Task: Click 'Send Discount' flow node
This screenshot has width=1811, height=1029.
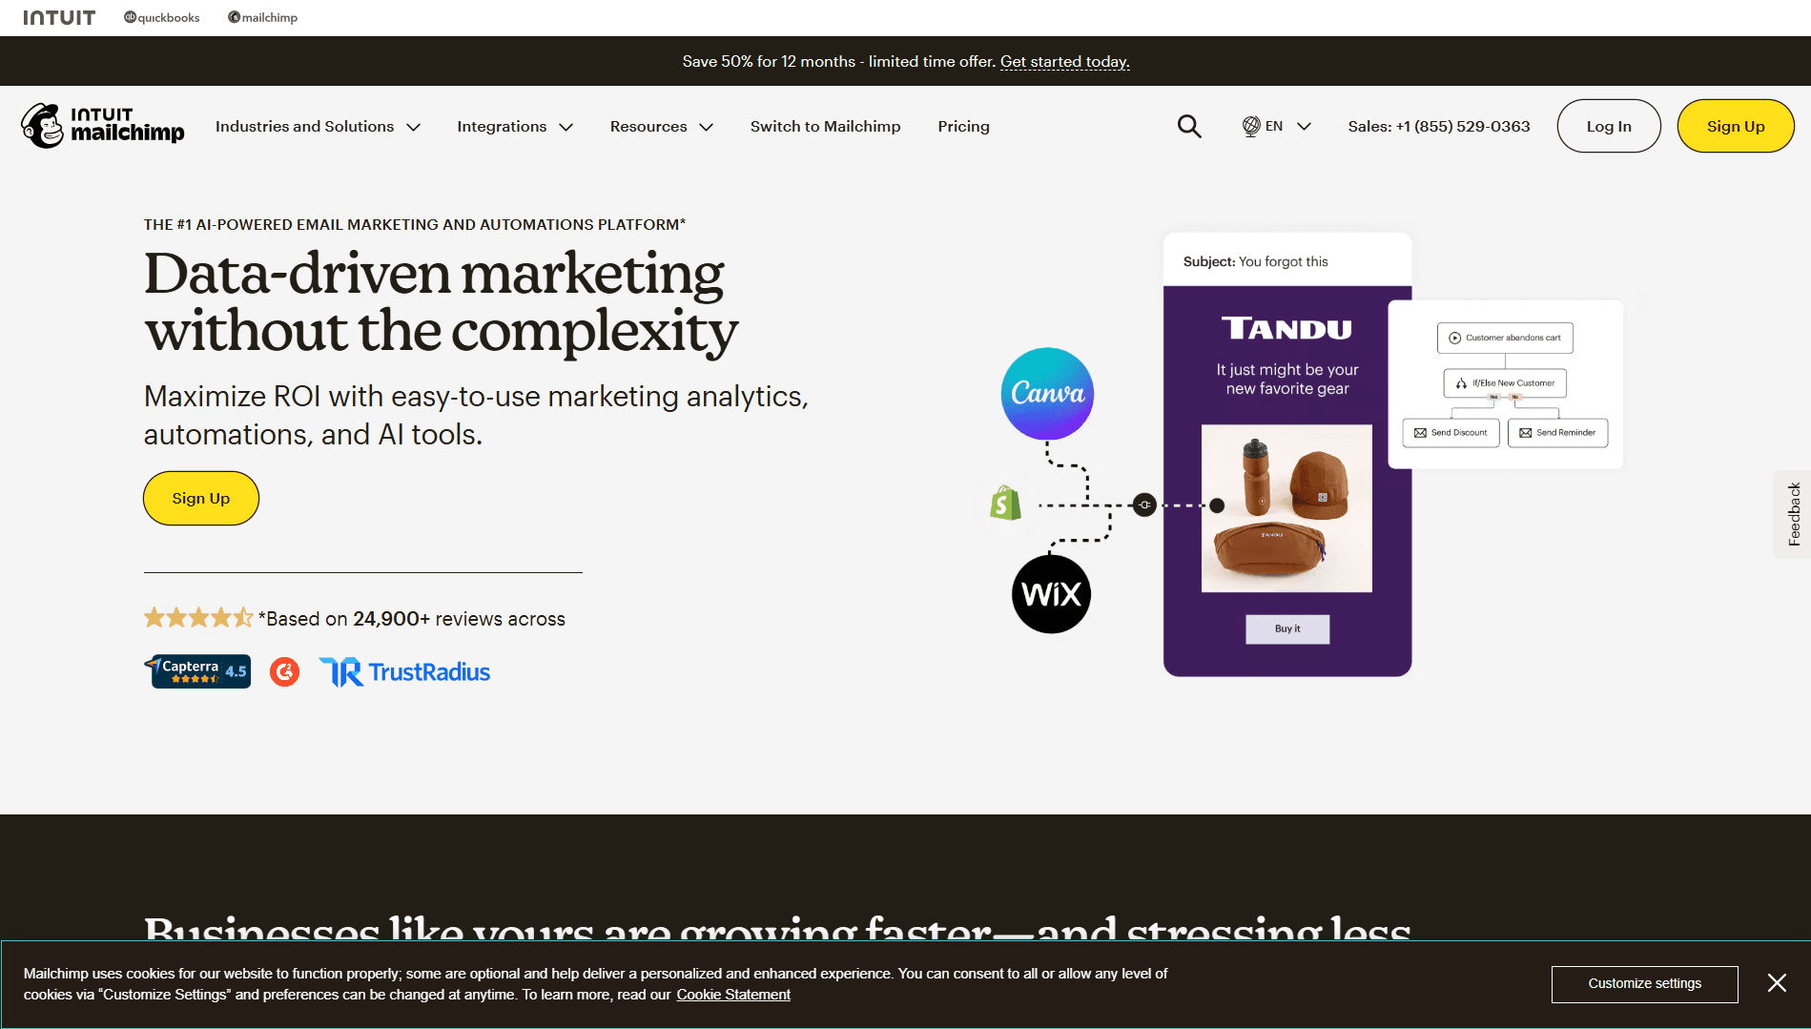Action: point(1451,432)
